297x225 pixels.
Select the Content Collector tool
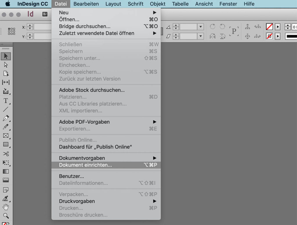pos(6,91)
